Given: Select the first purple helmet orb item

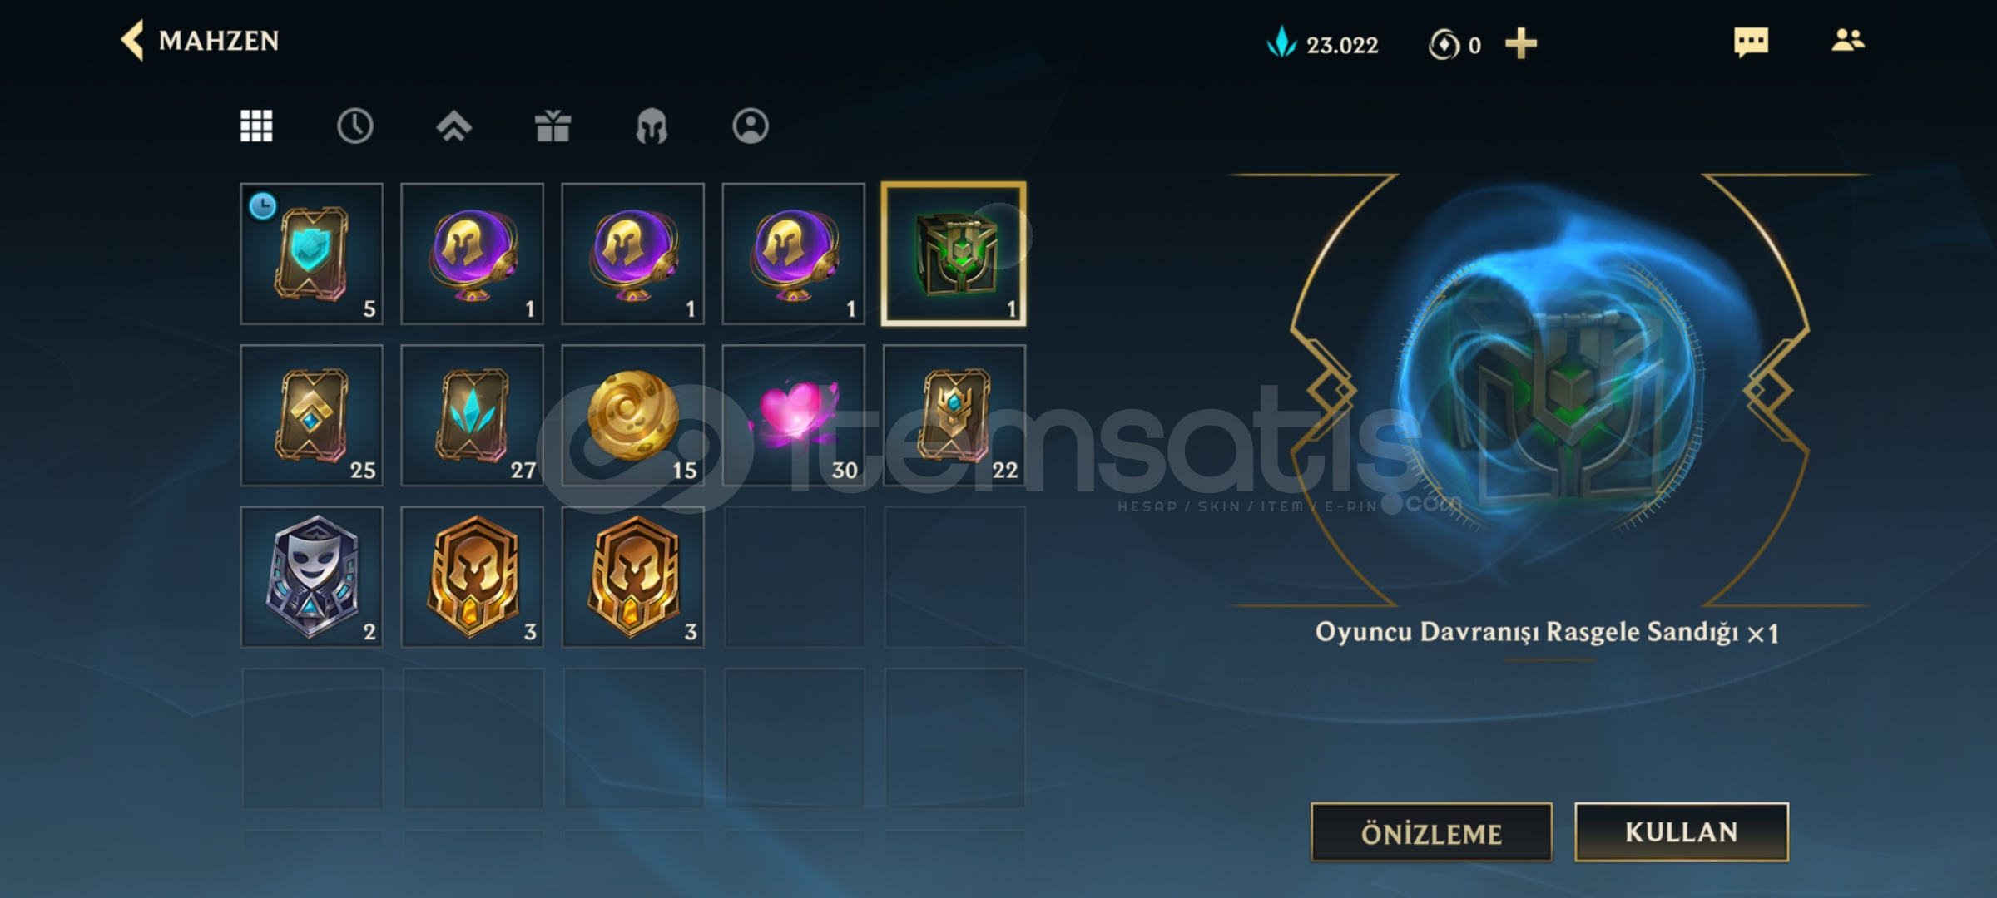Looking at the screenshot, I should coord(473,254).
